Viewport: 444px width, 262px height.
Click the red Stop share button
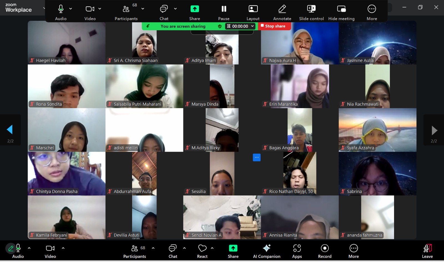[x=273, y=26]
